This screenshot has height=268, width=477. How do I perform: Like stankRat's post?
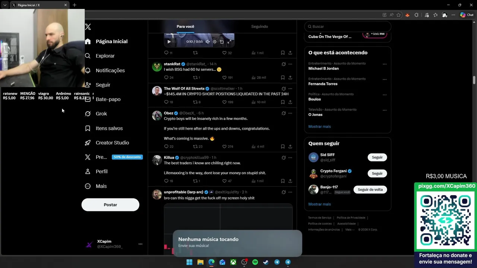pos(227,77)
